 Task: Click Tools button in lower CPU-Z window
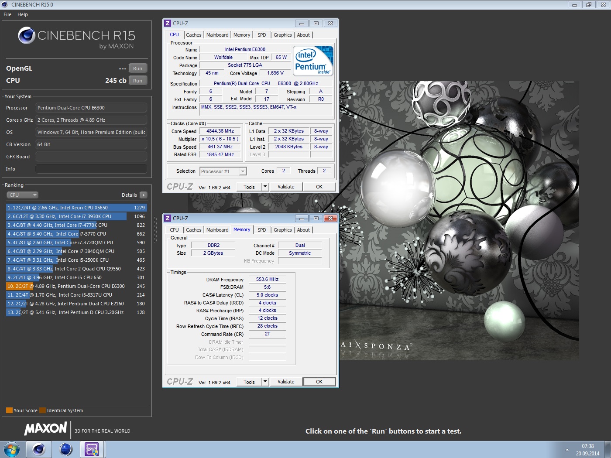click(x=249, y=382)
